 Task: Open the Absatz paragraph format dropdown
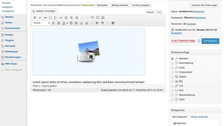(41, 23)
